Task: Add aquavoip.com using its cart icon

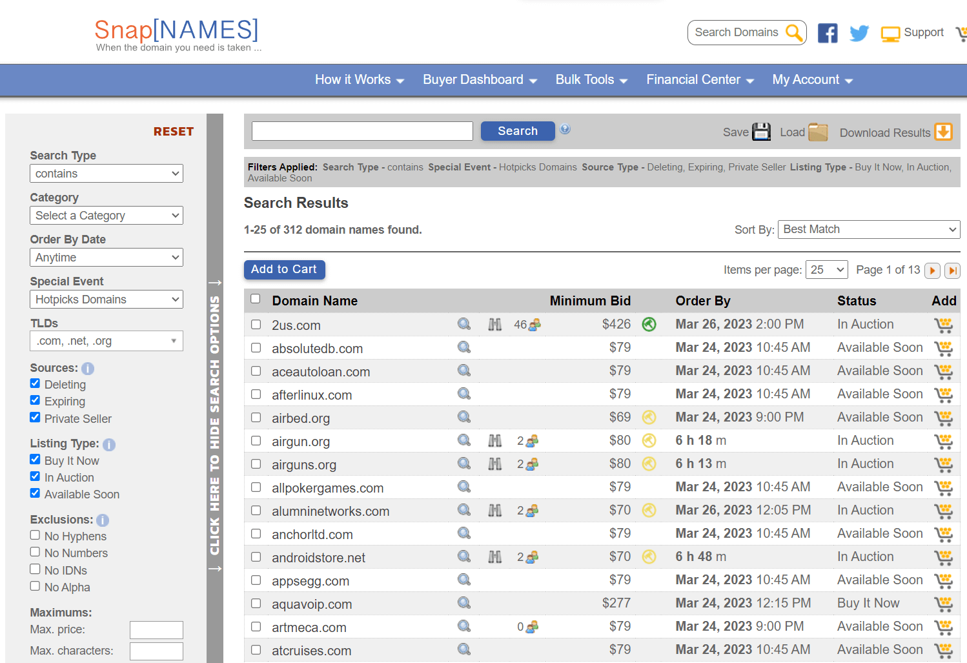Action: point(943,604)
